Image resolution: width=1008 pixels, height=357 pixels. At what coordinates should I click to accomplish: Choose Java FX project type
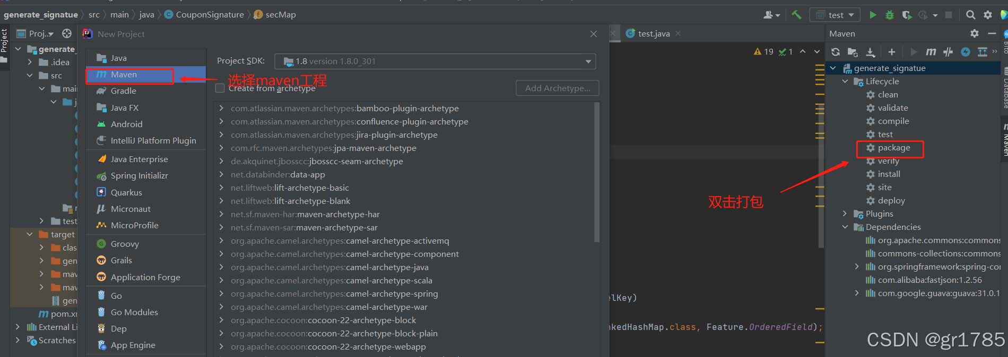(145, 108)
